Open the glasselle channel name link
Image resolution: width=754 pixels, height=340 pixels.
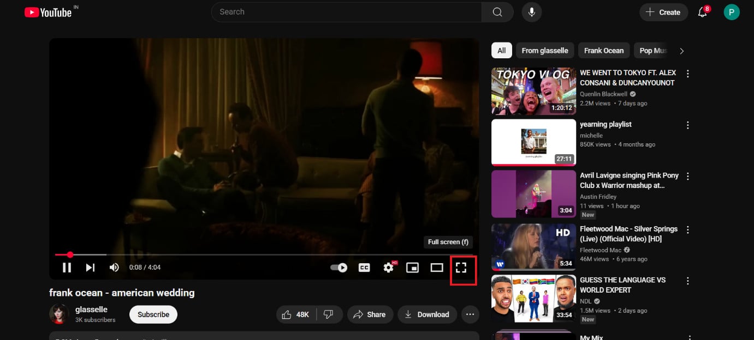(x=91, y=309)
